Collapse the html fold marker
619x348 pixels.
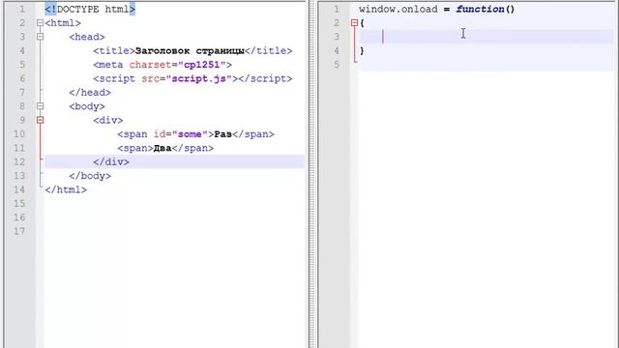(40, 23)
